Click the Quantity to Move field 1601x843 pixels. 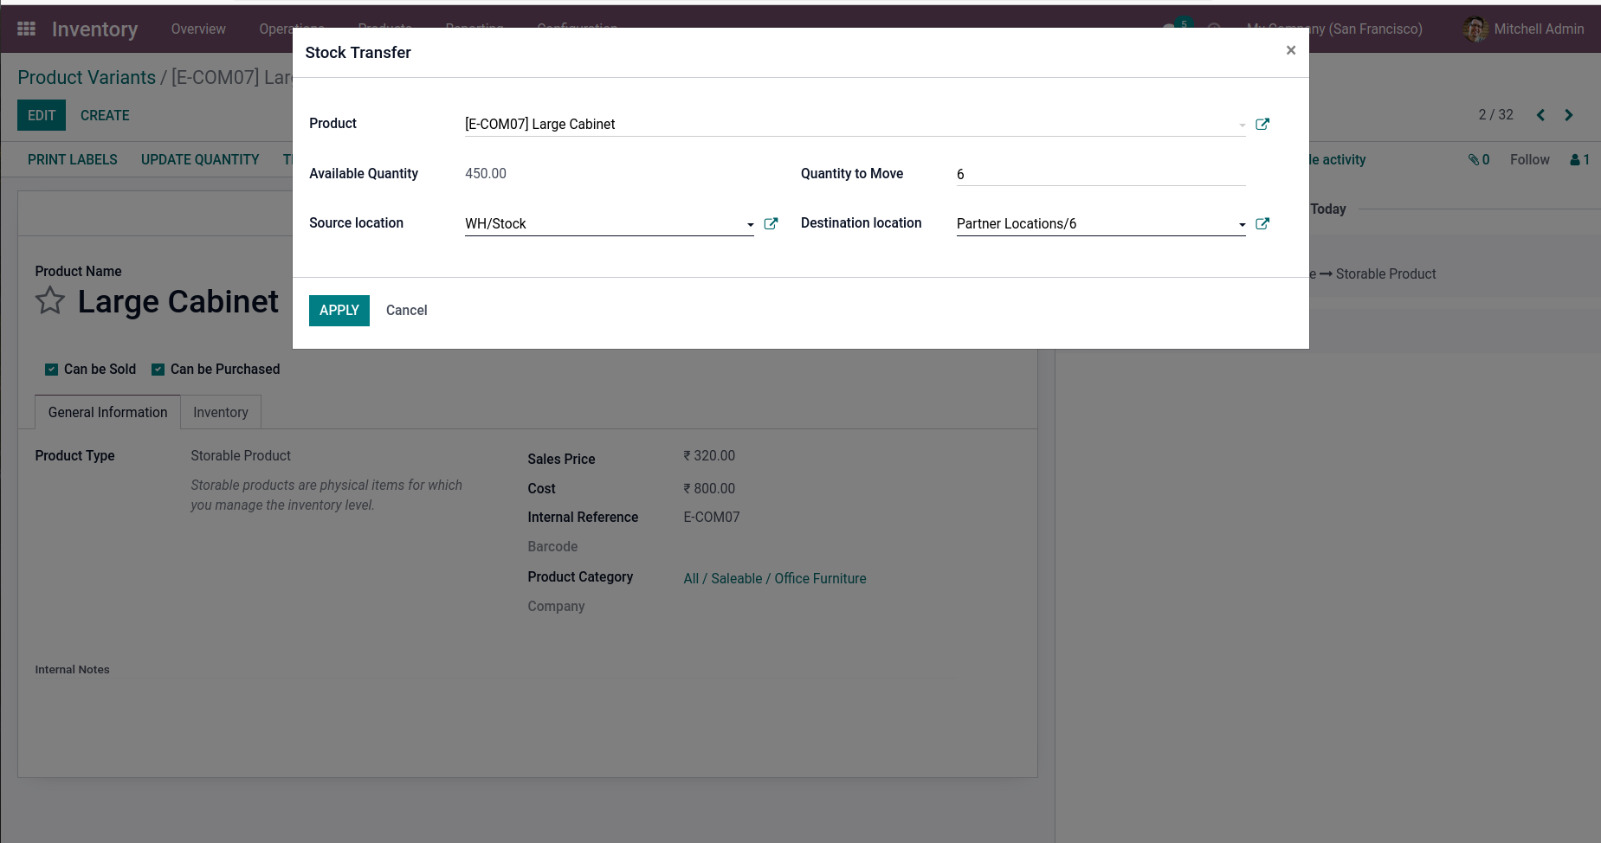(1100, 174)
